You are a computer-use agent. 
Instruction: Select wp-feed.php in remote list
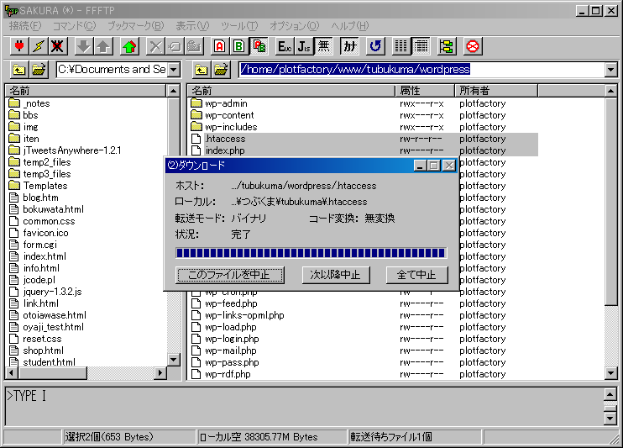pos(231,303)
